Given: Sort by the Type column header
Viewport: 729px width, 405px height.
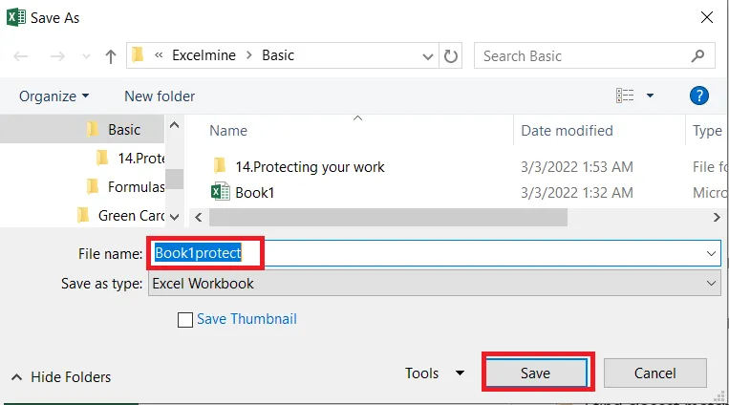Looking at the screenshot, I should (x=707, y=131).
